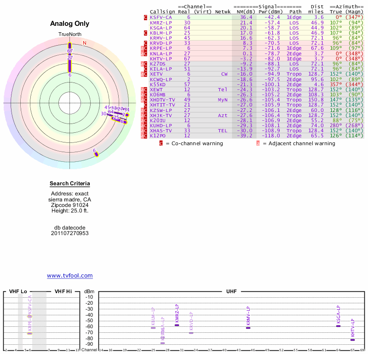The image size is (368, 354).
Task: Click the red N marker on the radar plot
Action: click(84, 43)
